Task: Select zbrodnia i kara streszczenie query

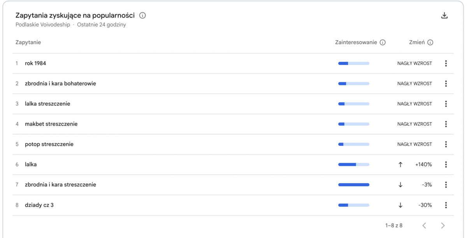Action: pos(60,185)
